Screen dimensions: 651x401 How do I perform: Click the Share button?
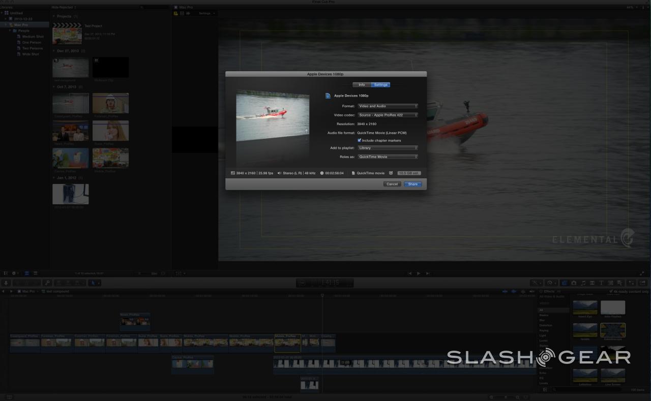[412, 184]
